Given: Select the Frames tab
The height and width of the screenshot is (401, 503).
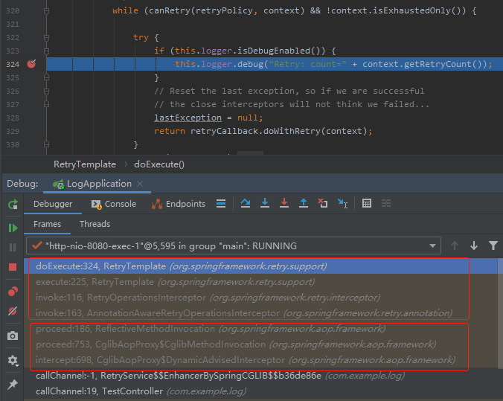Looking at the screenshot, I should [x=47, y=224].
